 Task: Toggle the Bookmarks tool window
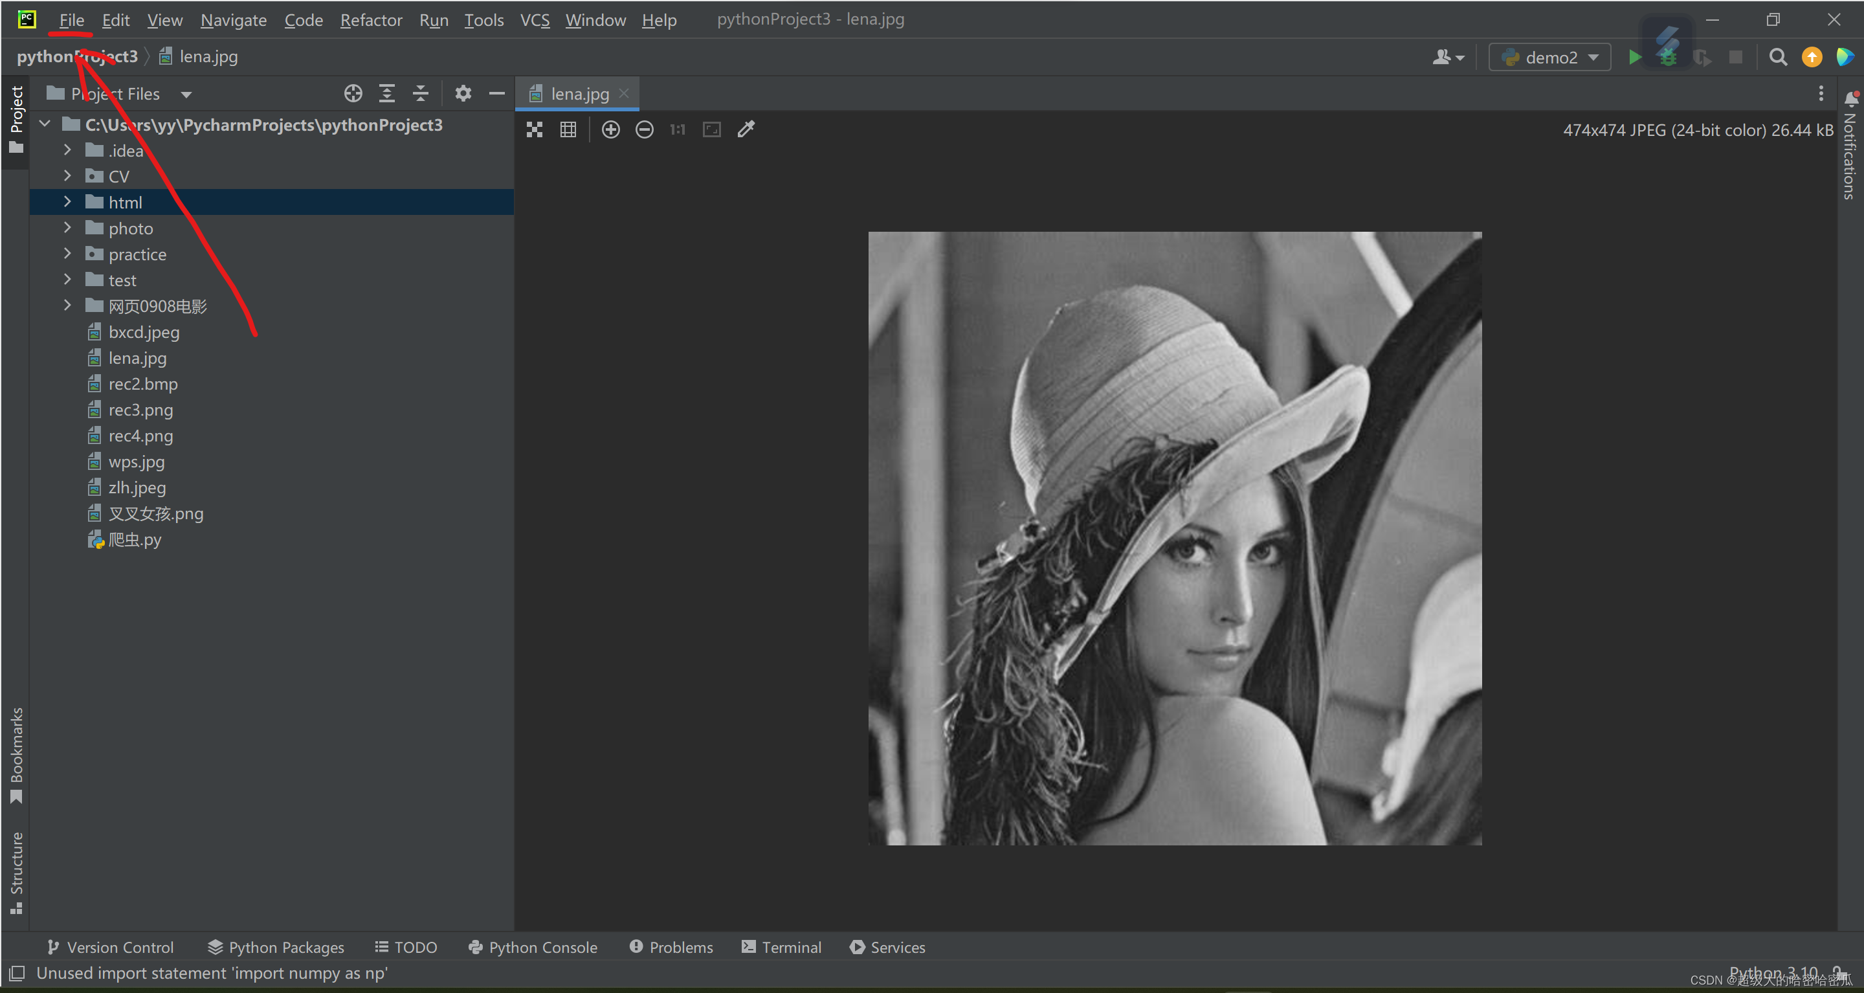coord(17,755)
